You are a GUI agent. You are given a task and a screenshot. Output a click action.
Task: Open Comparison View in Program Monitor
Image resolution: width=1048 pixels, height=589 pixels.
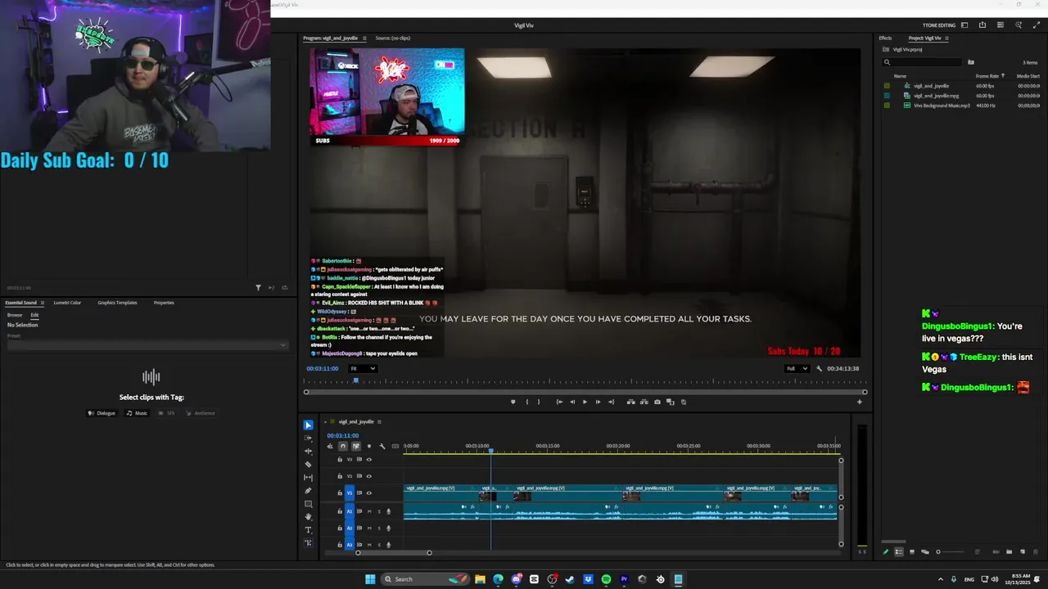(x=671, y=402)
